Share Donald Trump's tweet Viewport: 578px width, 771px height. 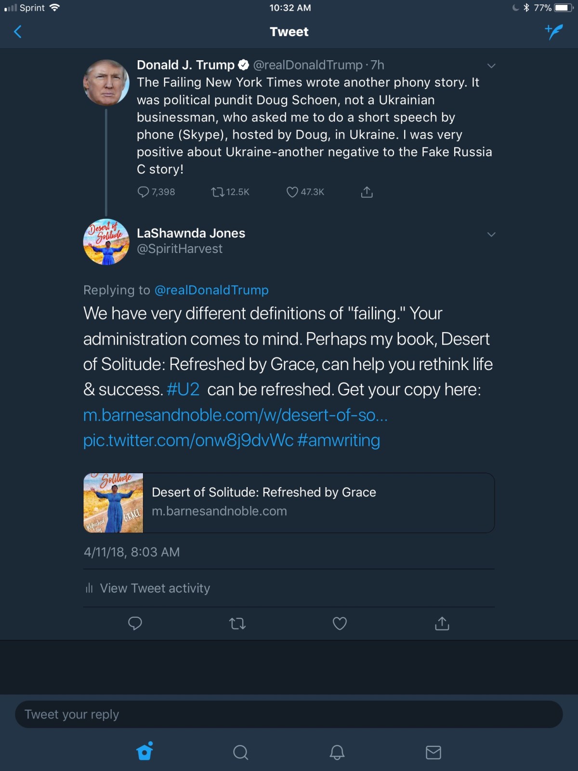pos(367,192)
